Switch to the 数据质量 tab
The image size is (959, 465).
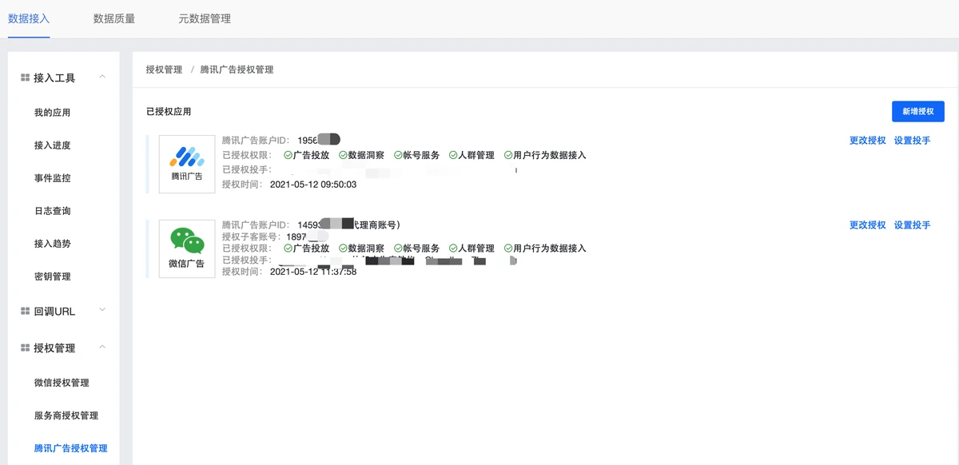114,19
